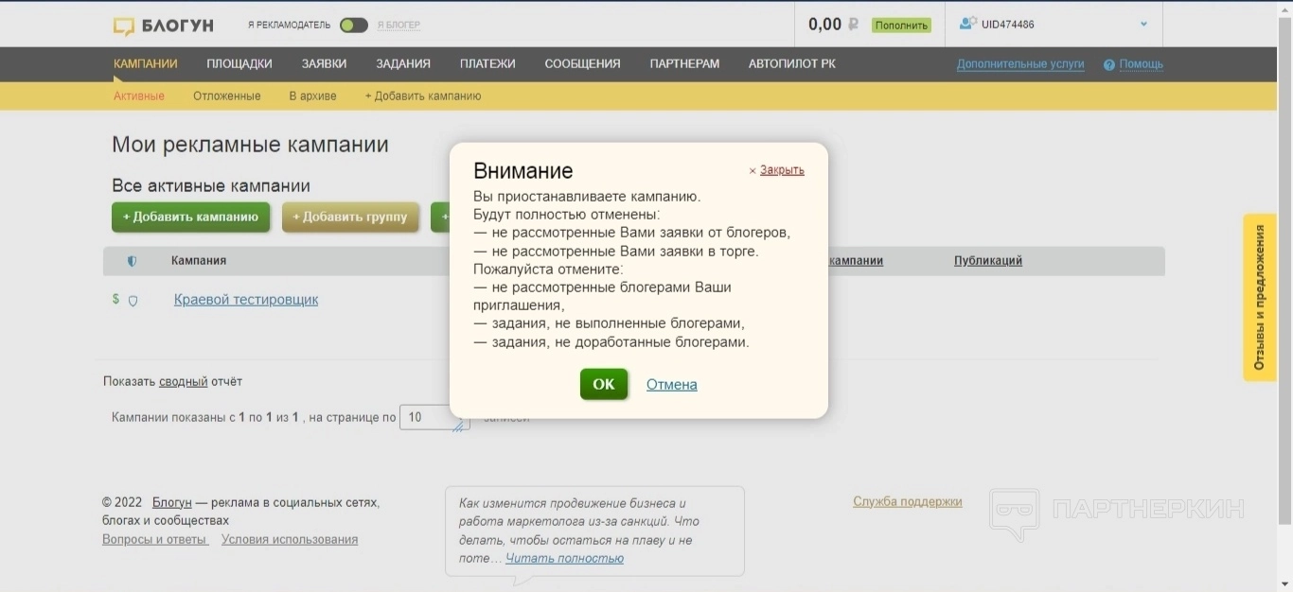Click the help question mark icon
1293x592 pixels.
[1109, 65]
